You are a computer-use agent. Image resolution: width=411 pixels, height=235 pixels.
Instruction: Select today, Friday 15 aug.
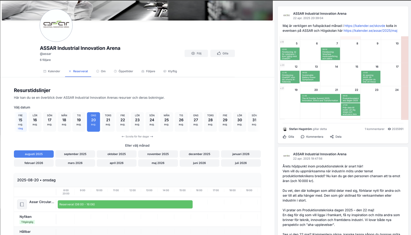[x=20, y=122]
